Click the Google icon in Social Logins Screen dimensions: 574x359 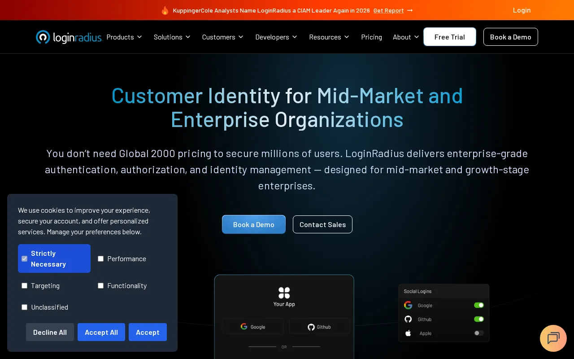[x=408, y=305]
